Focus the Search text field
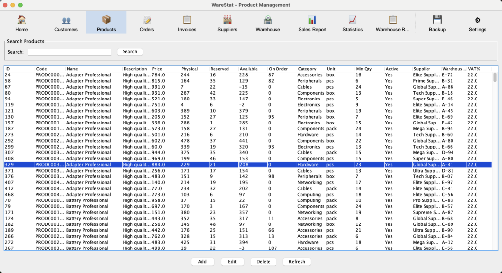The image size is (502, 273). (x=70, y=52)
